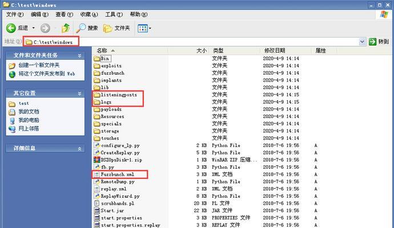
Task: Open the 查看(V) menu
Action: coord(65,15)
